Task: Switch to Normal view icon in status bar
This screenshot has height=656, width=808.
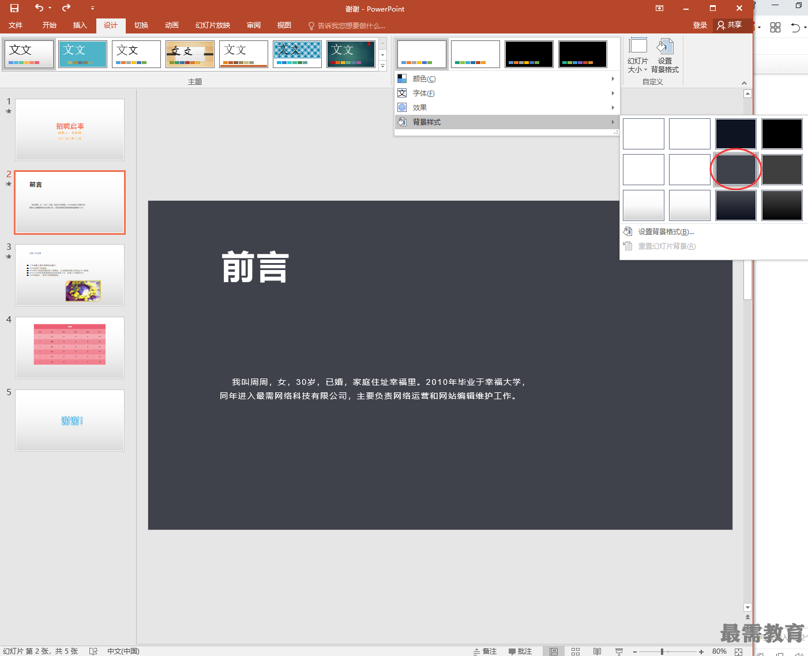Action: pos(554,651)
